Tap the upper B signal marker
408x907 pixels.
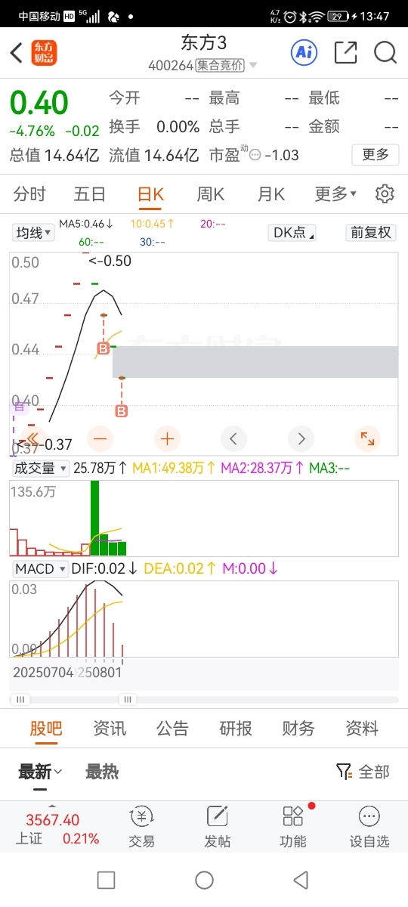pyautogui.click(x=104, y=348)
